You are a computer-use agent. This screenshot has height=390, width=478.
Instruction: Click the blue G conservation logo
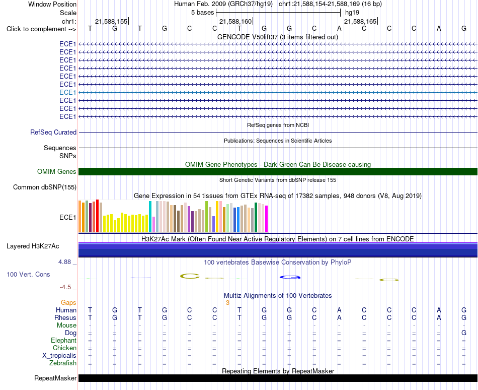[290, 277]
